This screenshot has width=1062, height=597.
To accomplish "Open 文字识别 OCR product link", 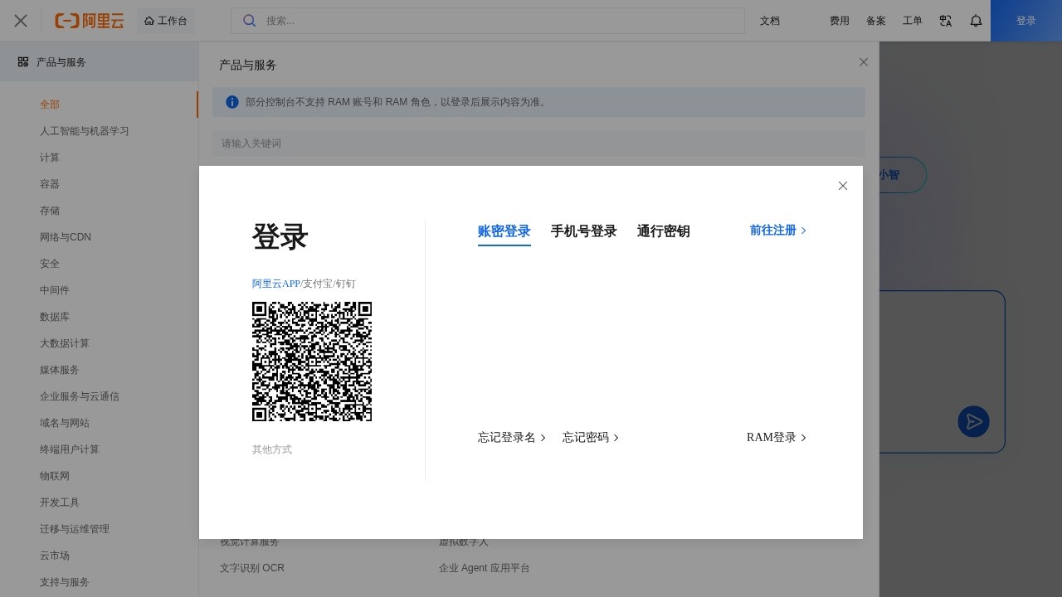I will click(x=252, y=568).
